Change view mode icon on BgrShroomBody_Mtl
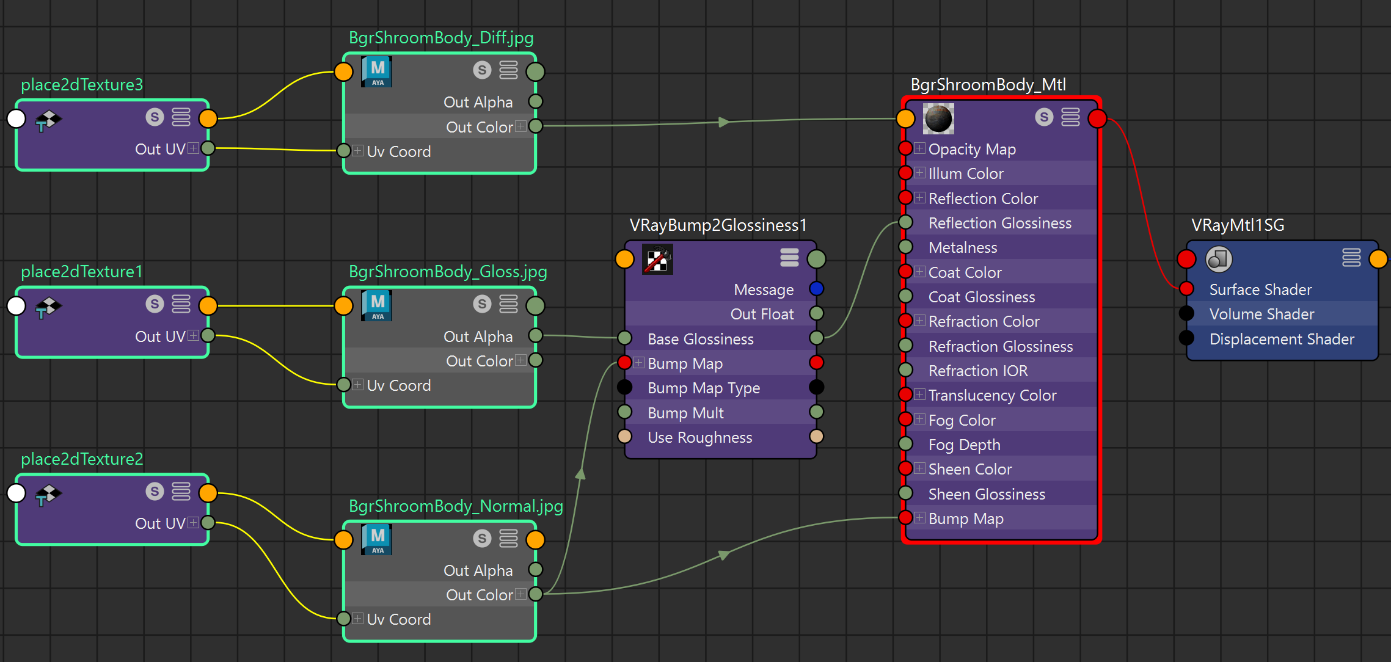This screenshot has height=662, width=1391. pyautogui.click(x=1070, y=117)
